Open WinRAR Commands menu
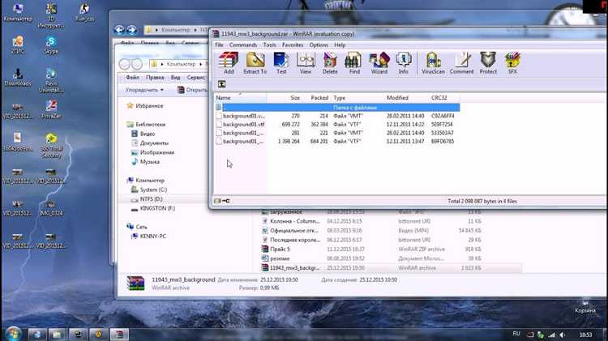608x341 pixels. pos(243,45)
